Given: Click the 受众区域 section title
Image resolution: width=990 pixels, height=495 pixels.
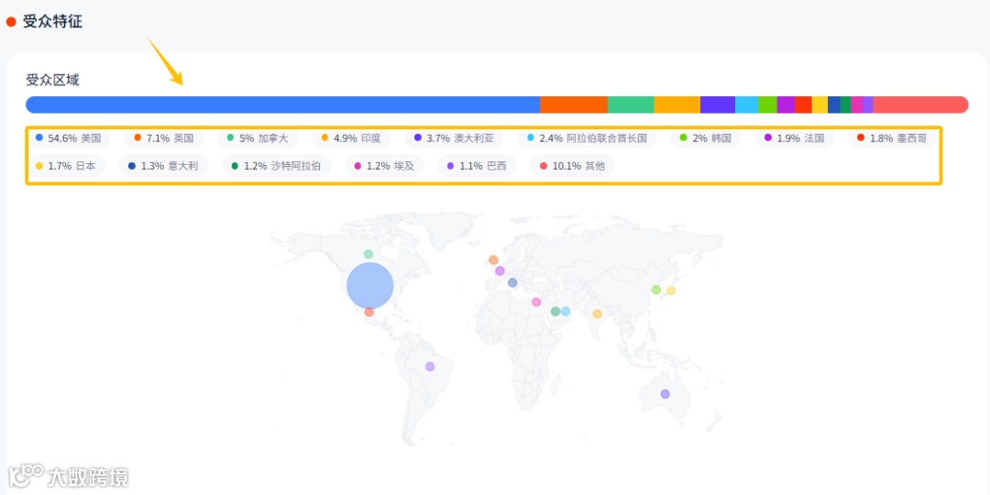Looking at the screenshot, I should (x=52, y=80).
